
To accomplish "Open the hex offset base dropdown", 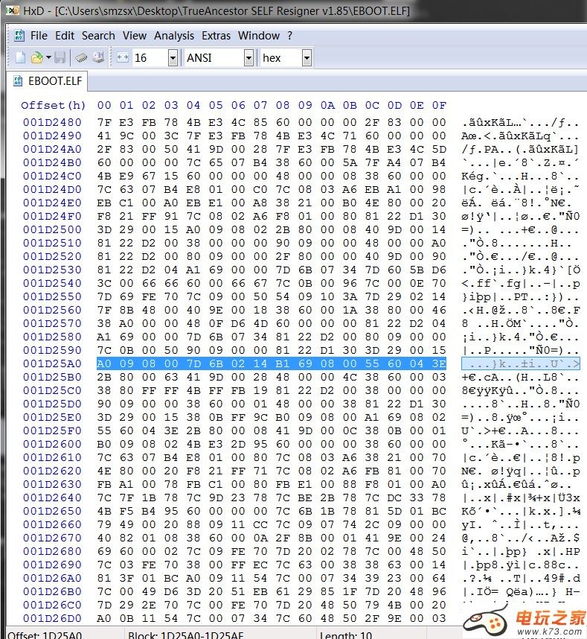I will click(306, 57).
